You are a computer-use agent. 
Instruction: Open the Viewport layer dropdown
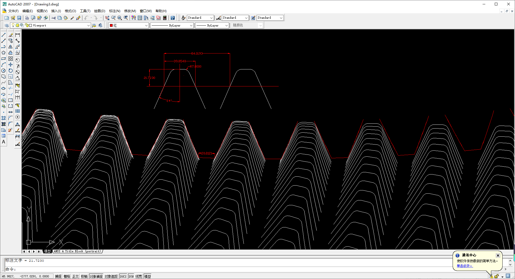[x=50, y=25]
